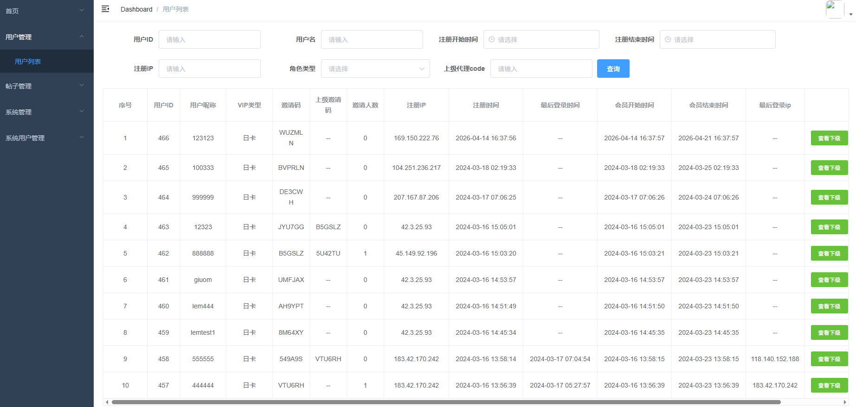
Task: Expand the 系统管理 sidebar menu
Action: 46,112
